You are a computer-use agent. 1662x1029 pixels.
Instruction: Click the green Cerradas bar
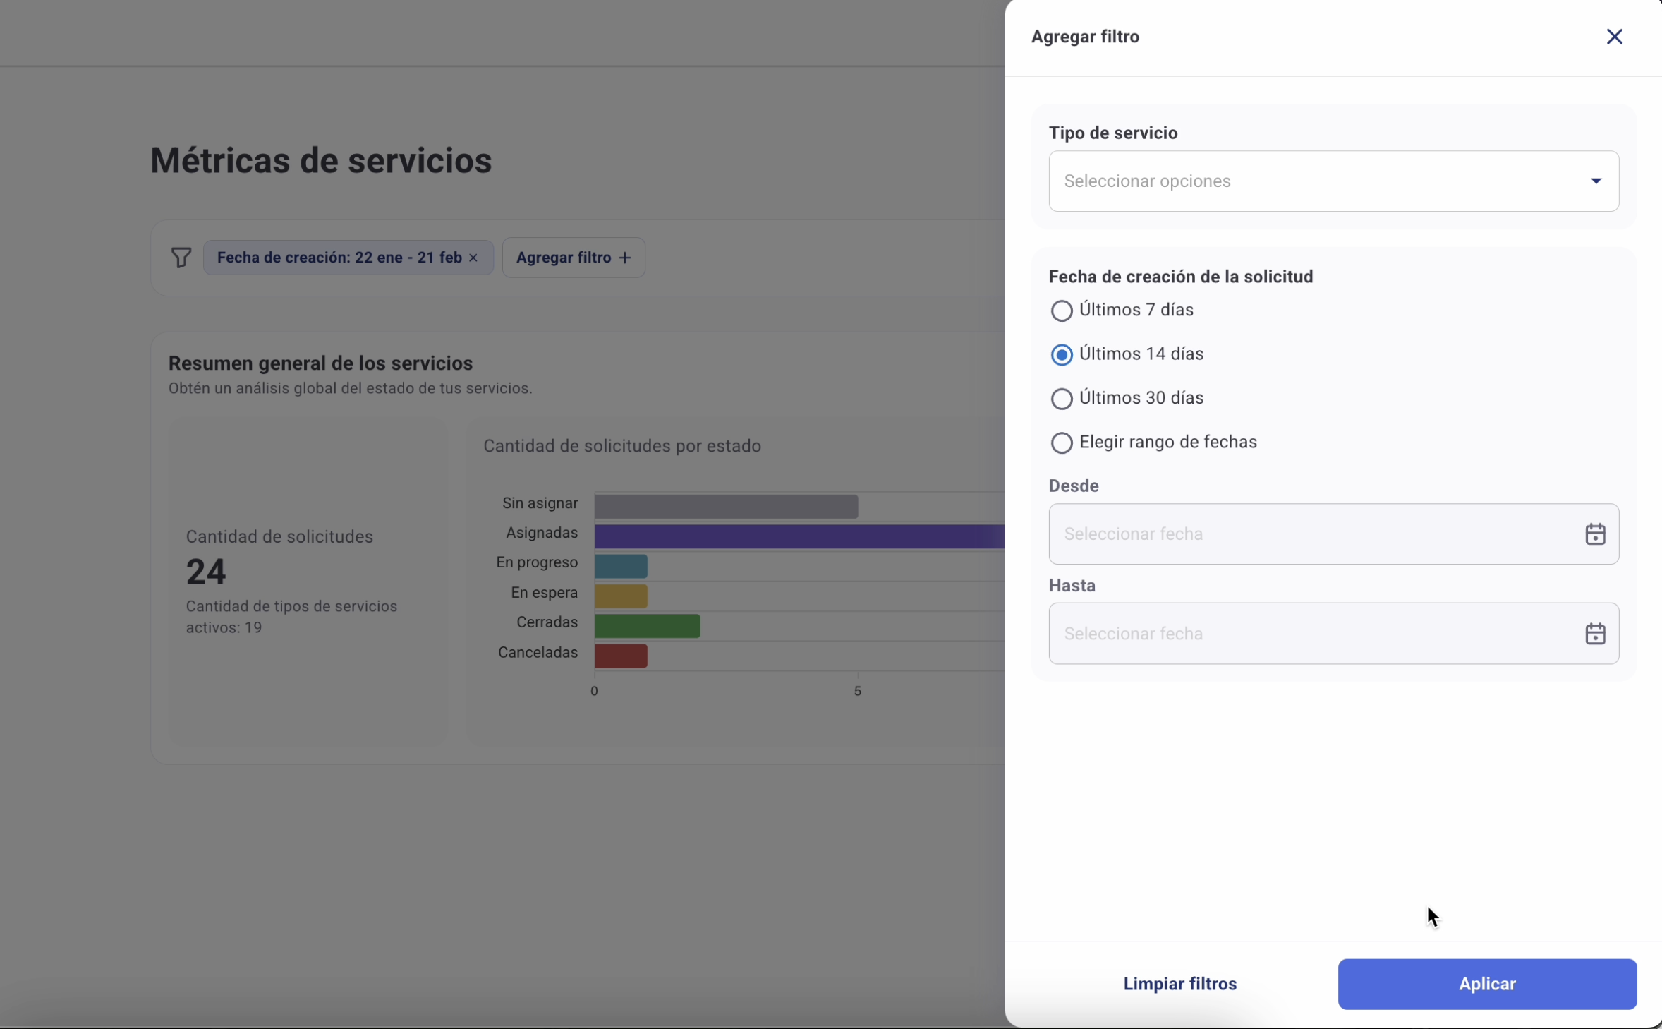coord(647,626)
